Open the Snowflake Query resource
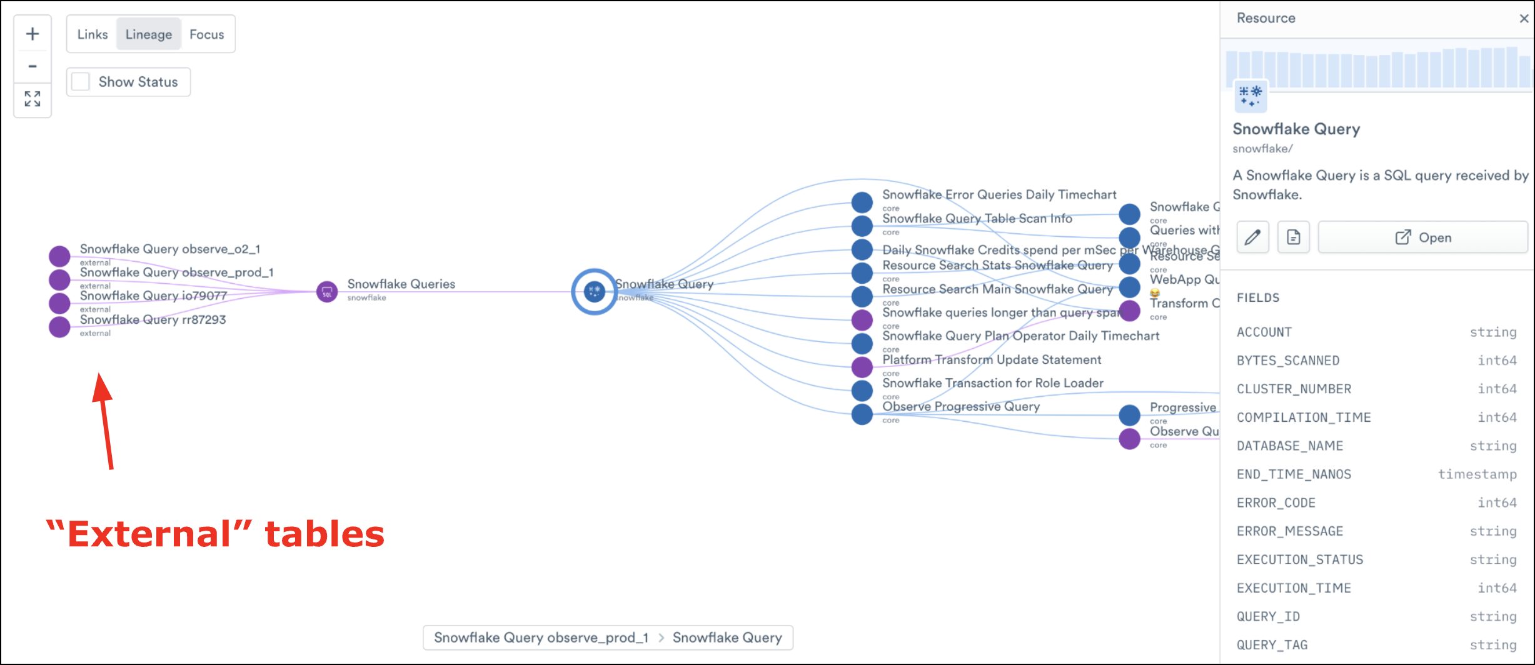This screenshot has width=1535, height=665. click(x=1422, y=237)
